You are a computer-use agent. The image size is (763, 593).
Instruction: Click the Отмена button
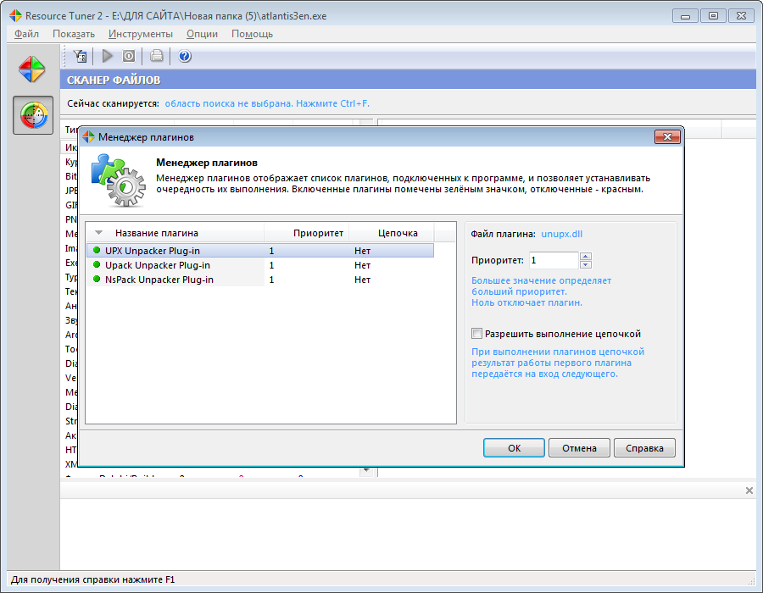[x=579, y=447]
